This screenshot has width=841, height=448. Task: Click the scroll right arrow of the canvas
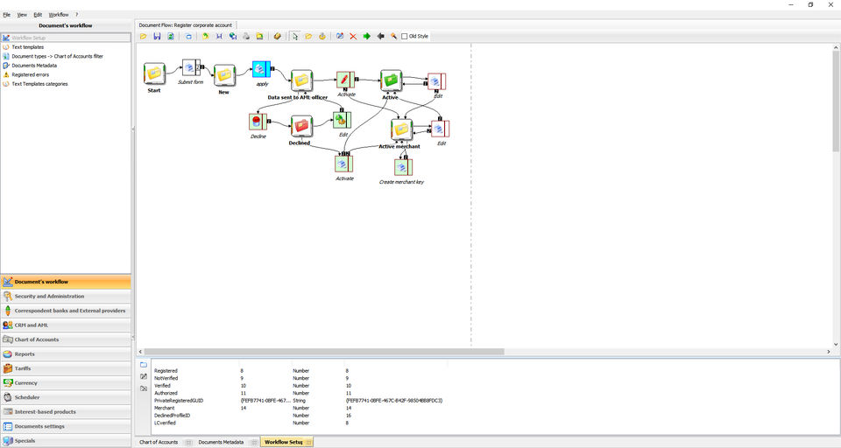[829, 352]
